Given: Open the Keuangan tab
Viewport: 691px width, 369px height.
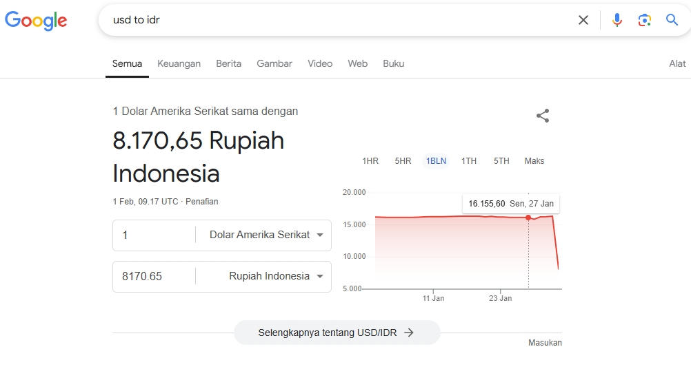Looking at the screenshot, I should [x=179, y=63].
